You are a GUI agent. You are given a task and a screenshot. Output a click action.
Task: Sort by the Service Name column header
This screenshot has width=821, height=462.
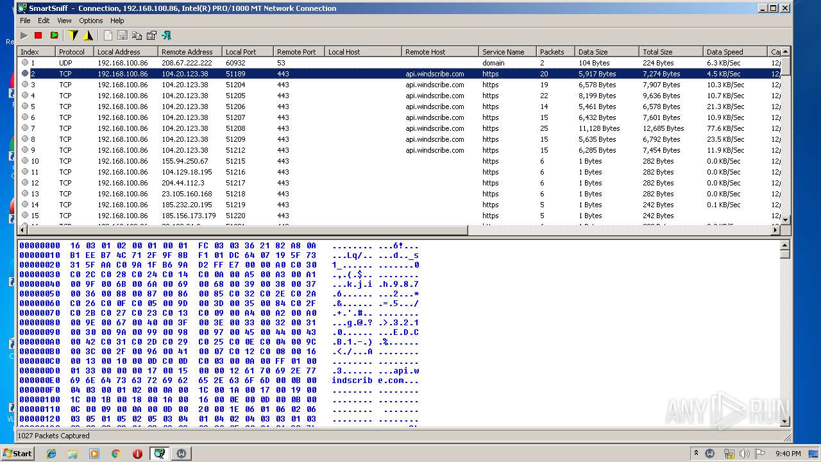[507, 52]
